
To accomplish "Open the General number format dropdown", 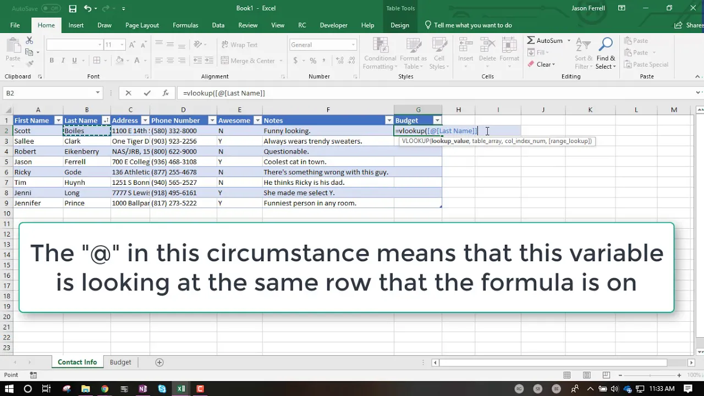I will (353, 45).
